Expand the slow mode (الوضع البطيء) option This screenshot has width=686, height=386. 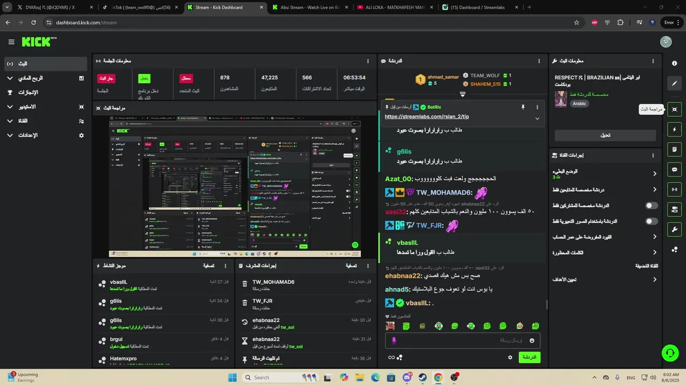click(605, 174)
